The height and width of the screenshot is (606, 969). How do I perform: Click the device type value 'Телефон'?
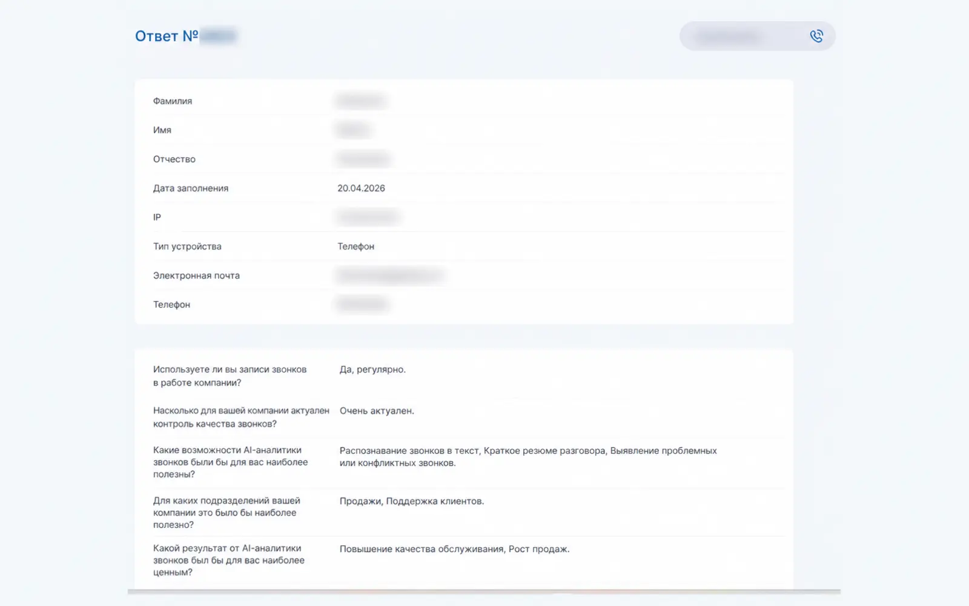click(x=356, y=247)
